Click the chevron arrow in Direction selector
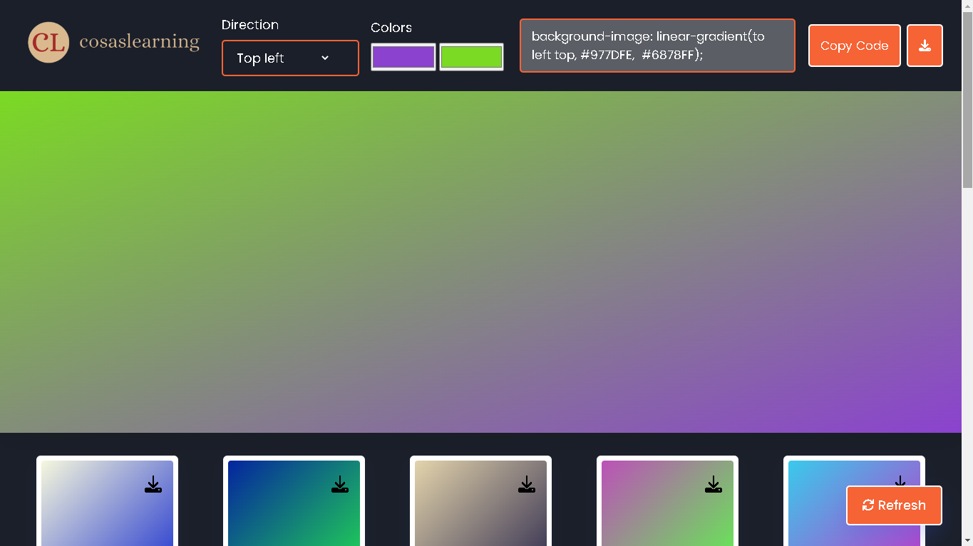This screenshot has width=973, height=546. [325, 58]
